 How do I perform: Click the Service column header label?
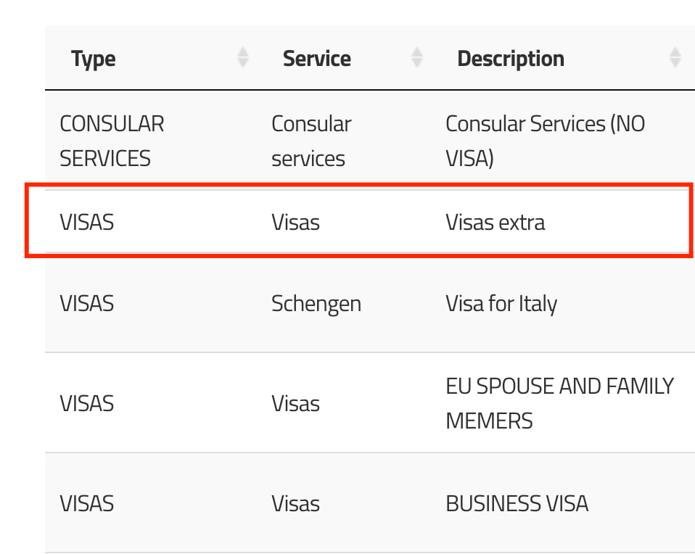[317, 59]
